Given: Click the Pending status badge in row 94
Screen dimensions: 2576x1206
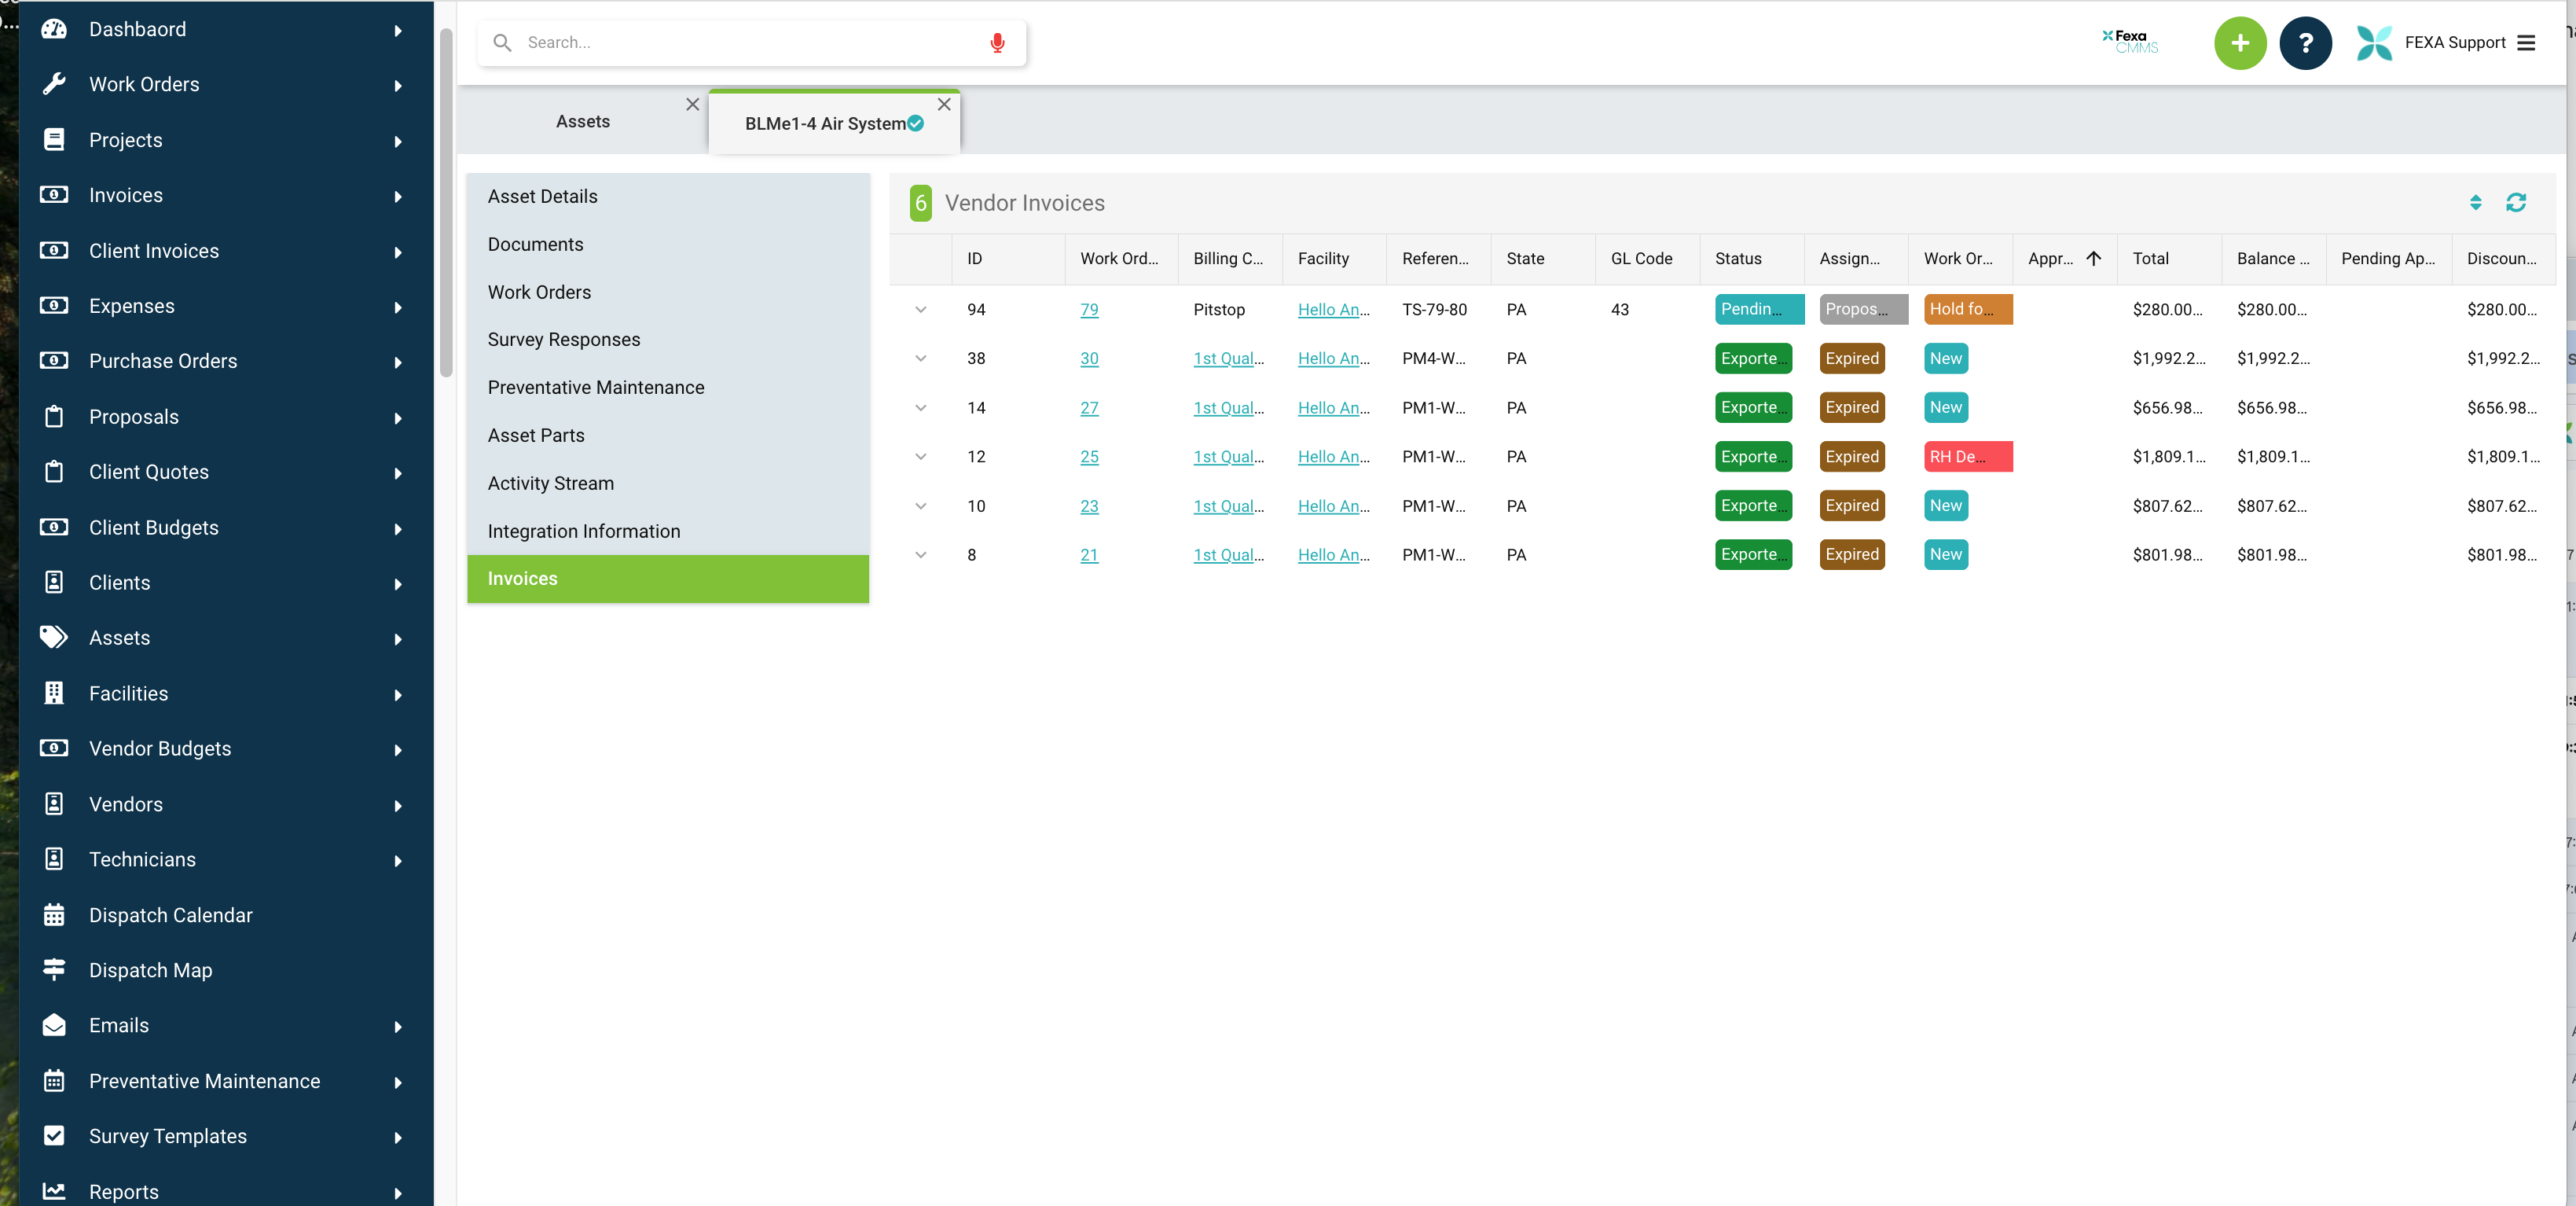Looking at the screenshot, I should pos(1759,309).
